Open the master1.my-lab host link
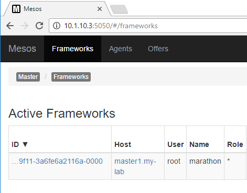The width and height of the screenshot is (247, 193). coord(135,166)
